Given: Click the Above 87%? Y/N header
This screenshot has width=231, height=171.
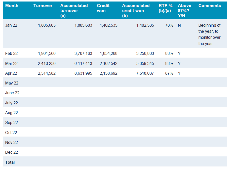Looking at the screenshot, I should pos(184,11).
